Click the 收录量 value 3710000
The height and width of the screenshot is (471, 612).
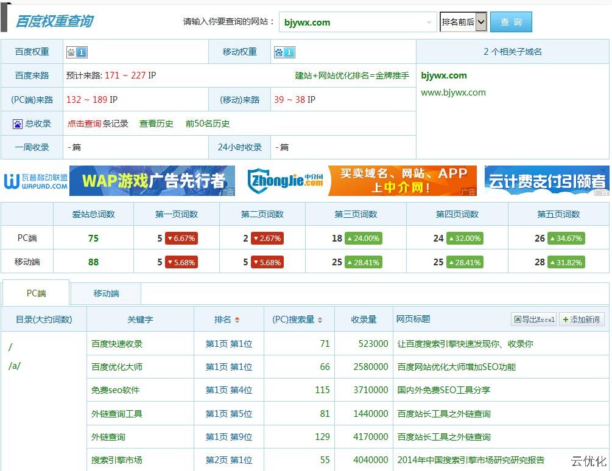click(371, 390)
